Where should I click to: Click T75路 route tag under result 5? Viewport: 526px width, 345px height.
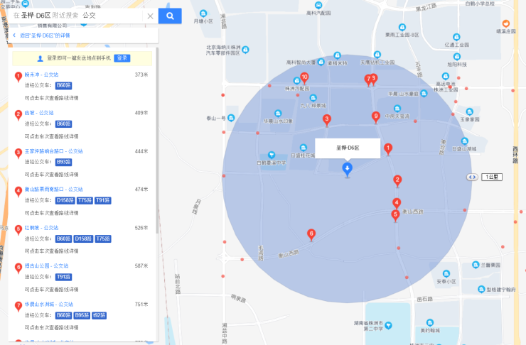103,239
